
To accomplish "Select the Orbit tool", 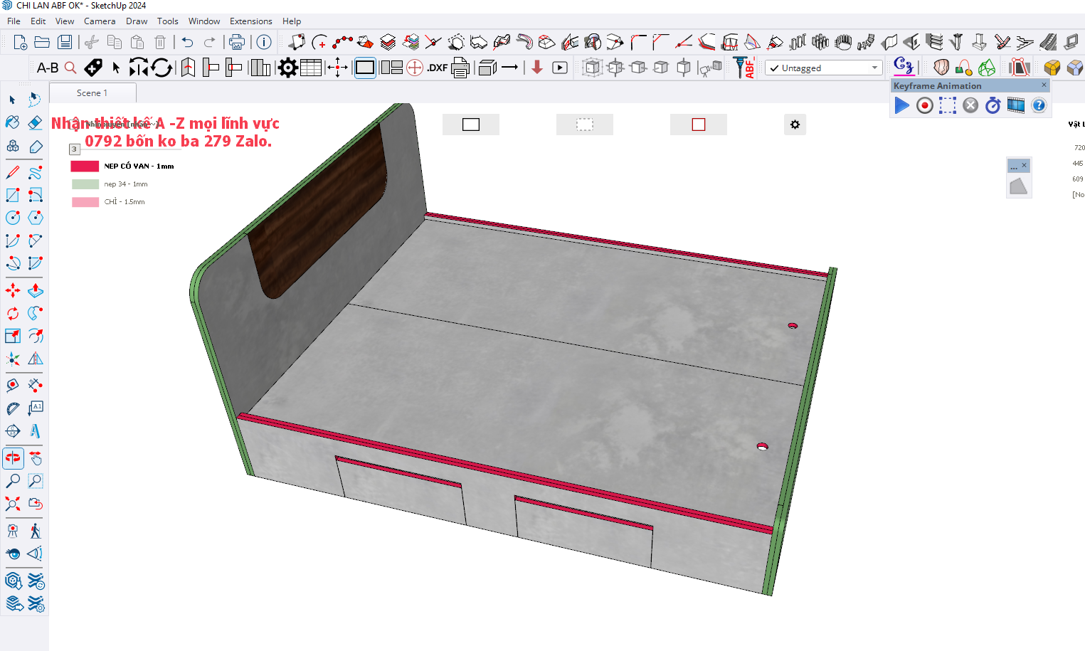I will pyautogui.click(x=13, y=458).
